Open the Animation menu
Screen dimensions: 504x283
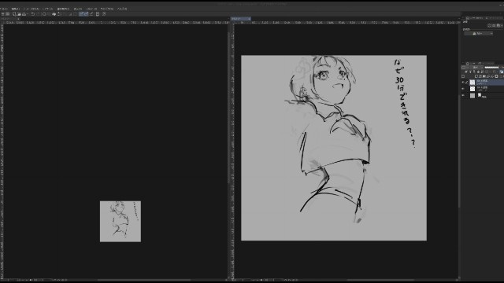pyautogui.click(x=31, y=9)
